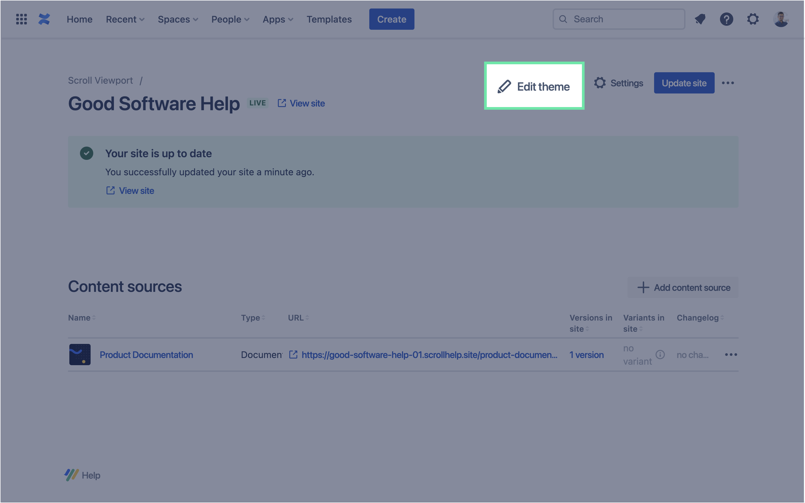Viewport: 805px width, 503px height.
Task: Expand the People dropdown menu
Action: [x=230, y=19]
